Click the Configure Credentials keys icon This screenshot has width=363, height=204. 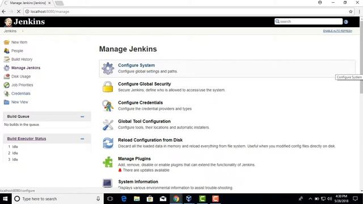108,105
